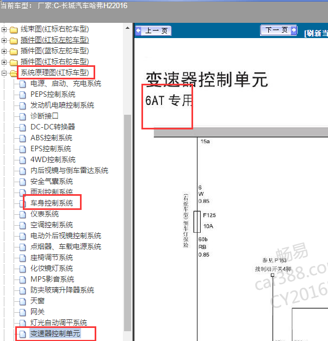
Task: Open the 仪表系统 page
Action: 45,214
